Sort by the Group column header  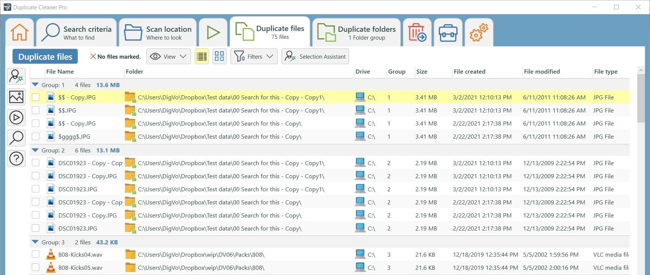397,71
